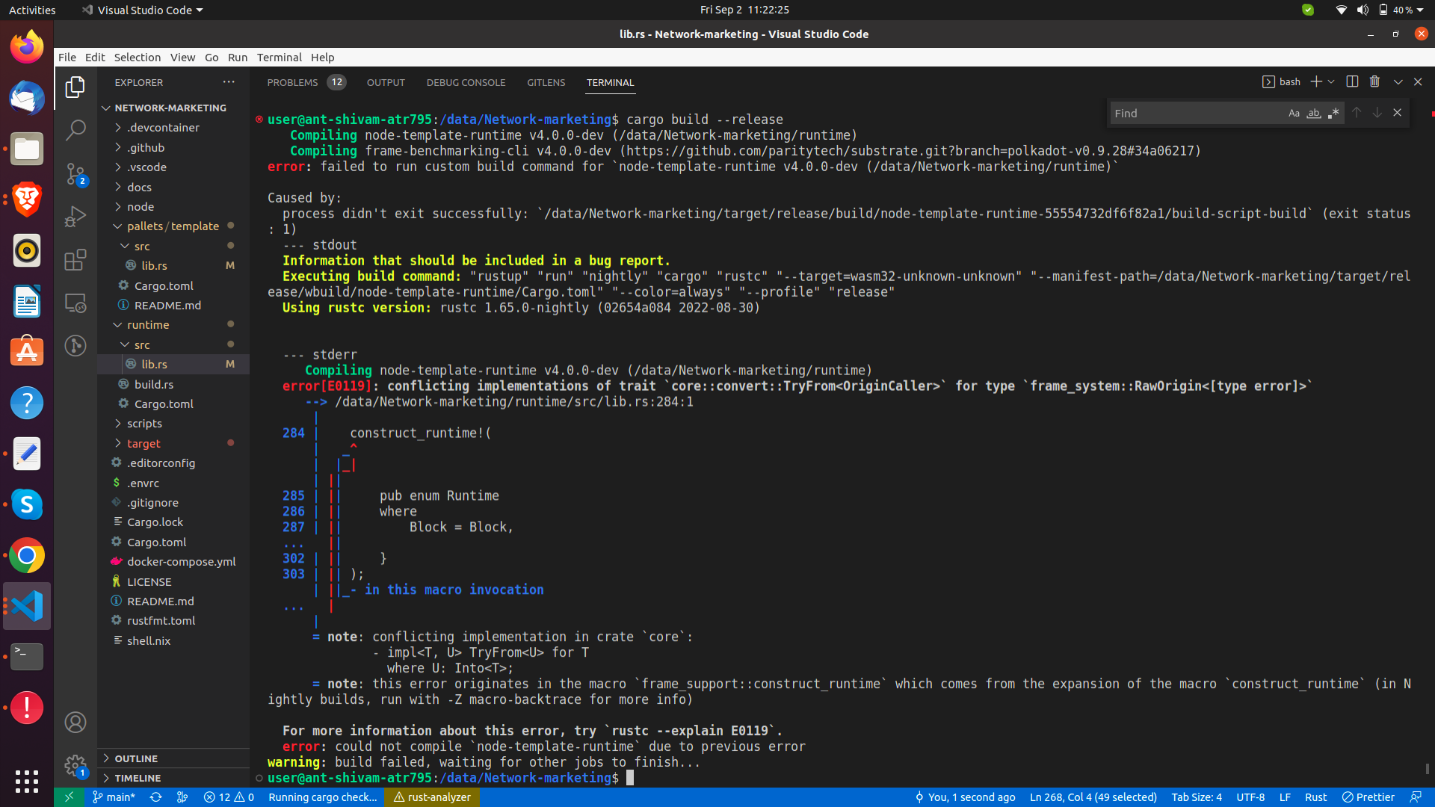Image resolution: width=1435 pixels, height=807 pixels.
Task: Kill the terminal with trash icon
Action: pos(1374,81)
